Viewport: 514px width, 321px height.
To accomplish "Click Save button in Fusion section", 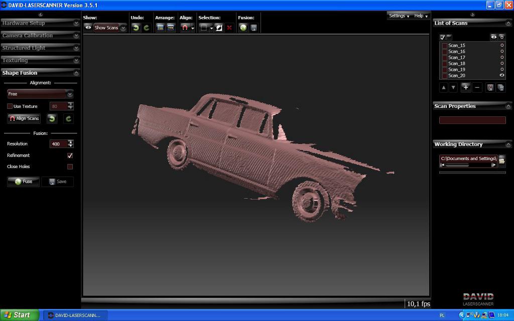I will 57,182.
